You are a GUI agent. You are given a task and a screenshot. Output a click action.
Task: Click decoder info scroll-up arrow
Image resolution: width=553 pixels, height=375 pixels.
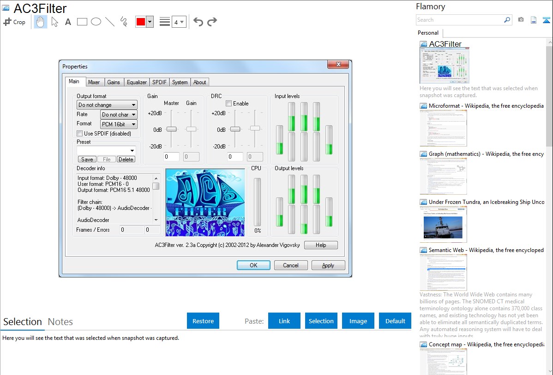point(156,178)
